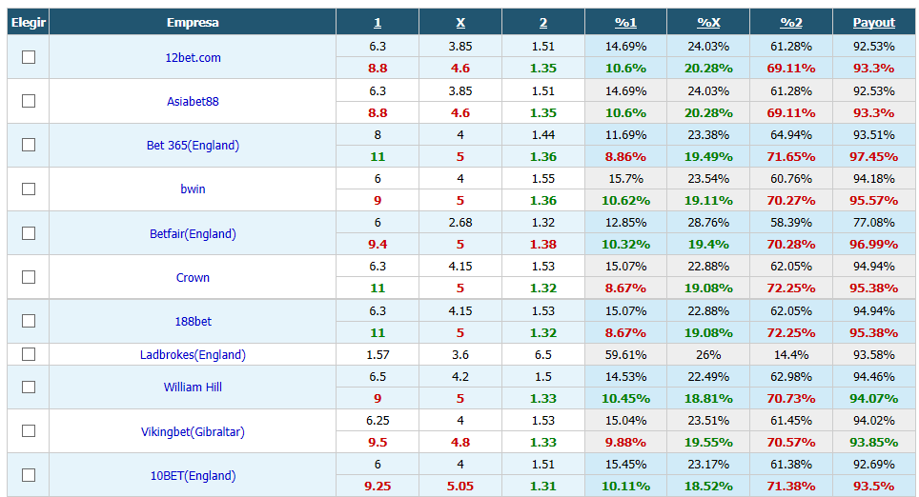Click 10BET draw odds 5.05
Image resolution: width=919 pixels, height=497 pixels.
[460, 486]
